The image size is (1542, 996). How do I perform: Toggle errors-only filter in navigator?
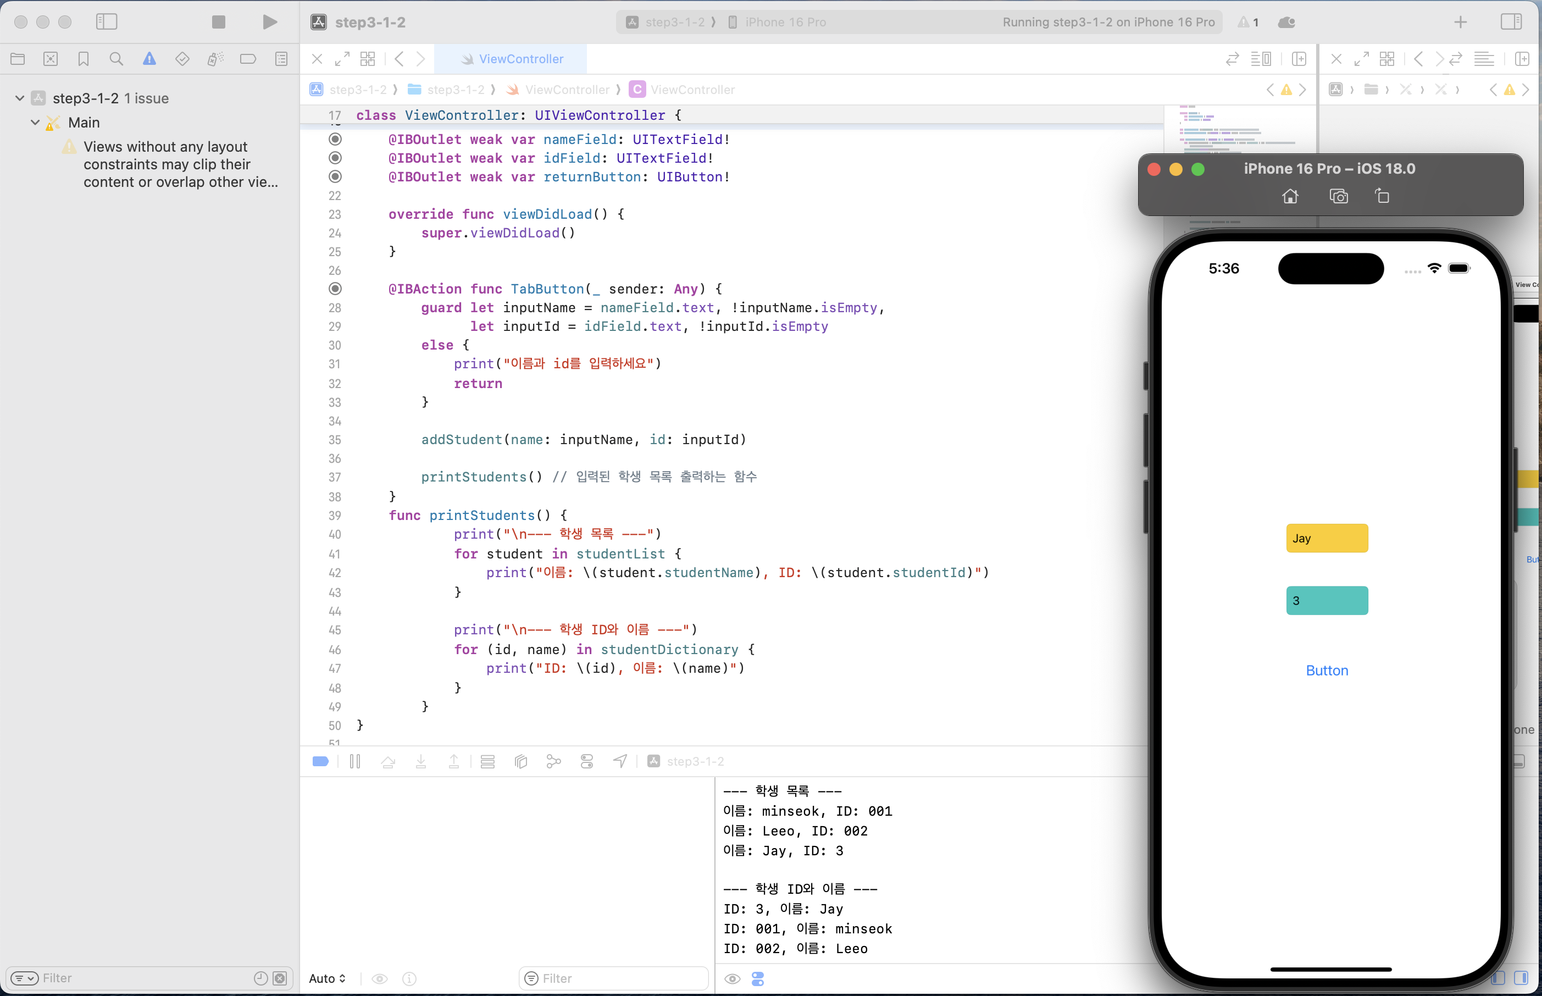[280, 978]
